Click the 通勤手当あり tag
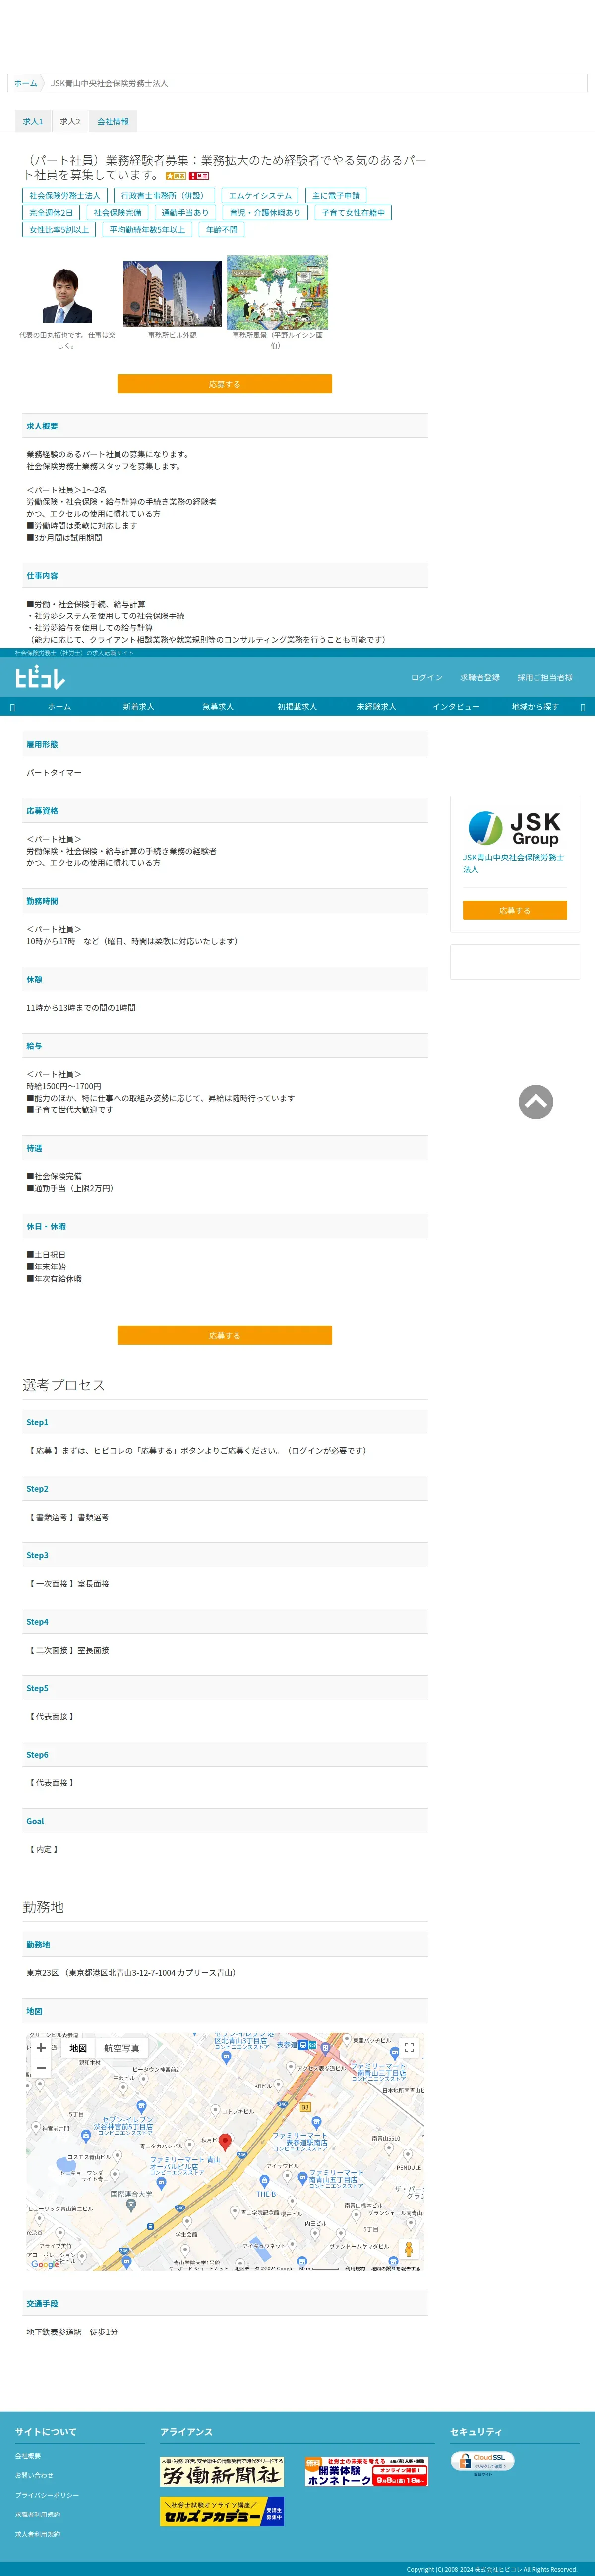The height and width of the screenshot is (2576, 595). 186,213
